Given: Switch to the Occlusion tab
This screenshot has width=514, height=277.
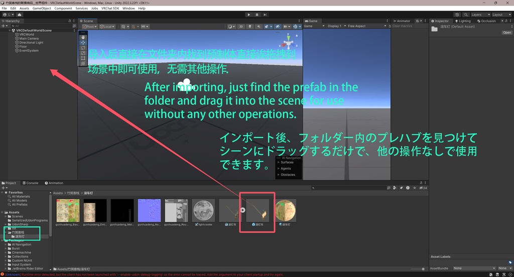Looking at the screenshot, I should click(x=486, y=21).
